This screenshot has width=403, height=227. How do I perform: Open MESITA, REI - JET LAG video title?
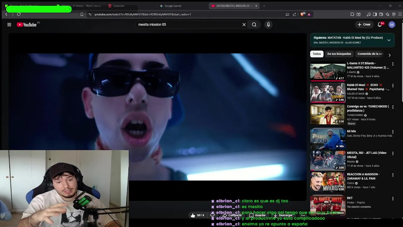367,155
